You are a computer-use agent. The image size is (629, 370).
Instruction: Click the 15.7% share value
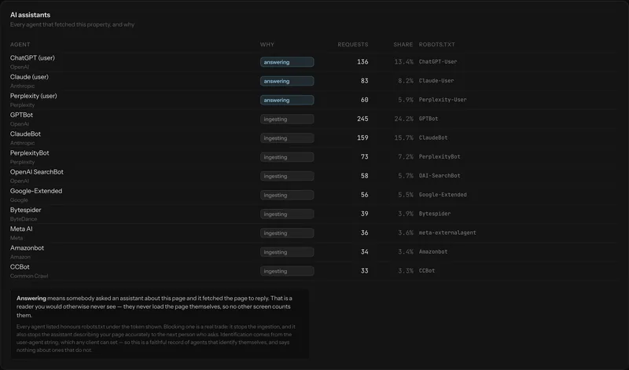(x=403, y=137)
